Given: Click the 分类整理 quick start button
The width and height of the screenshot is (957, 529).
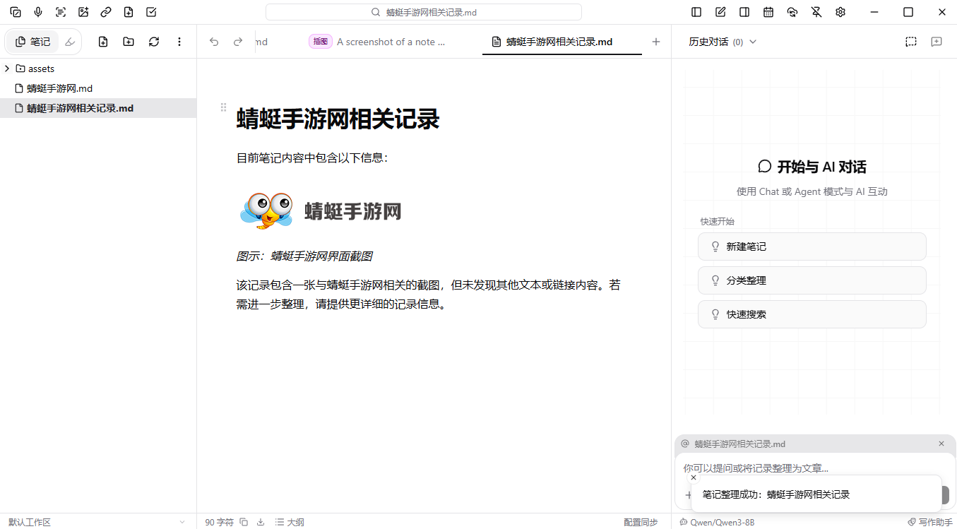Looking at the screenshot, I should 812,280.
